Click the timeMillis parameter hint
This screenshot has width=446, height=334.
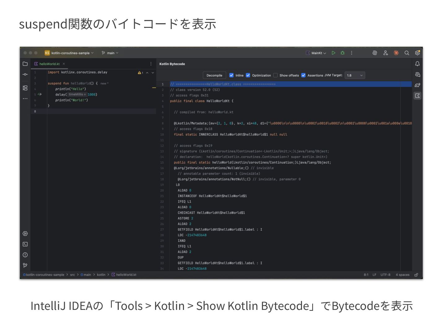(x=77, y=94)
